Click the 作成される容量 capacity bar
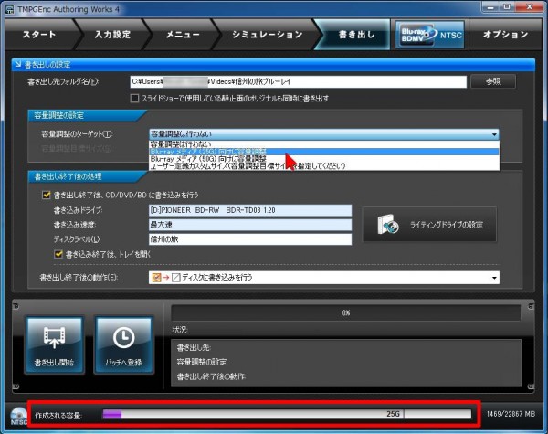The image size is (548, 434). [x=287, y=415]
